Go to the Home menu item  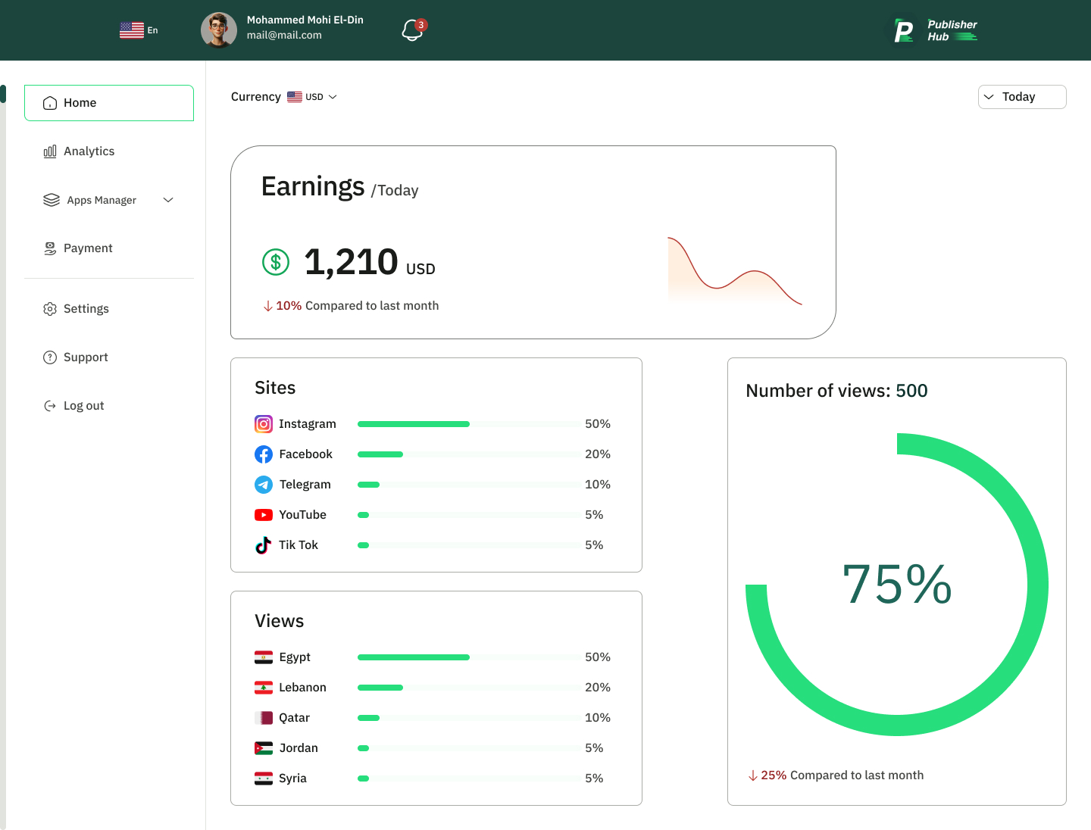click(x=109, y=103)
